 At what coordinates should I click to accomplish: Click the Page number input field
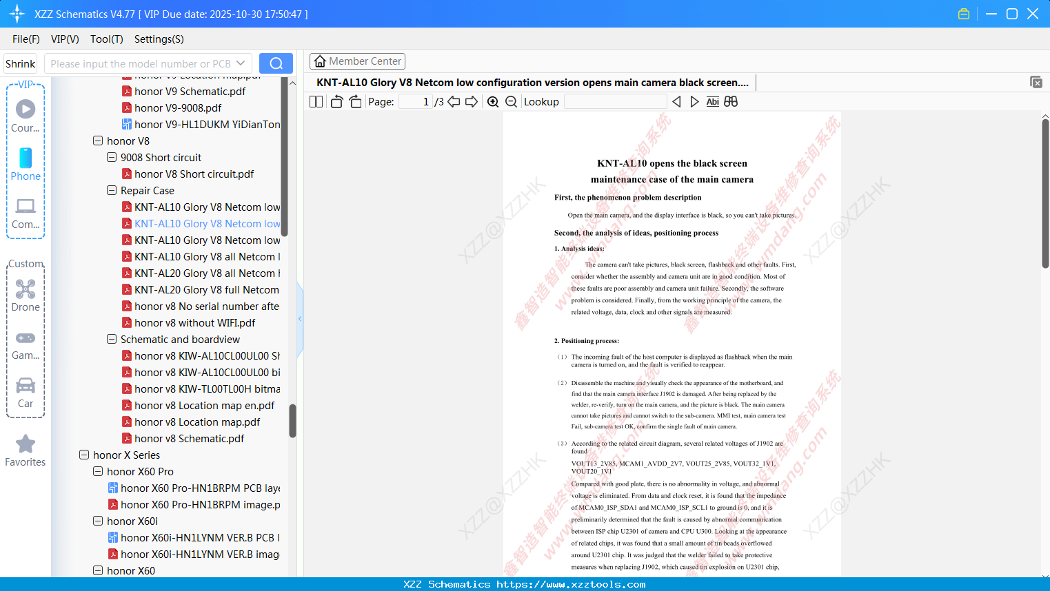tap(416, 102)
